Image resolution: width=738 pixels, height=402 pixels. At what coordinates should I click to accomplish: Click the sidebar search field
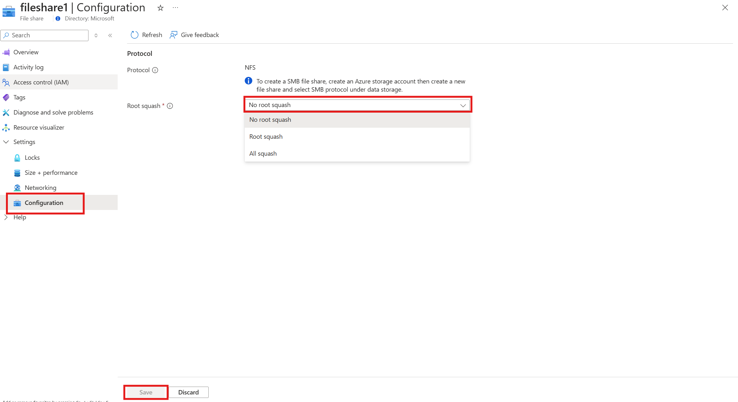click(44, 35)
